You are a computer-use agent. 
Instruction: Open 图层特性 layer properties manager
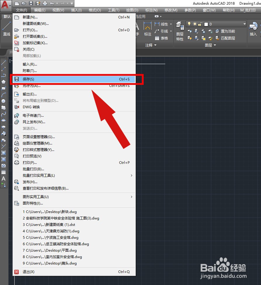click(180, 31)
